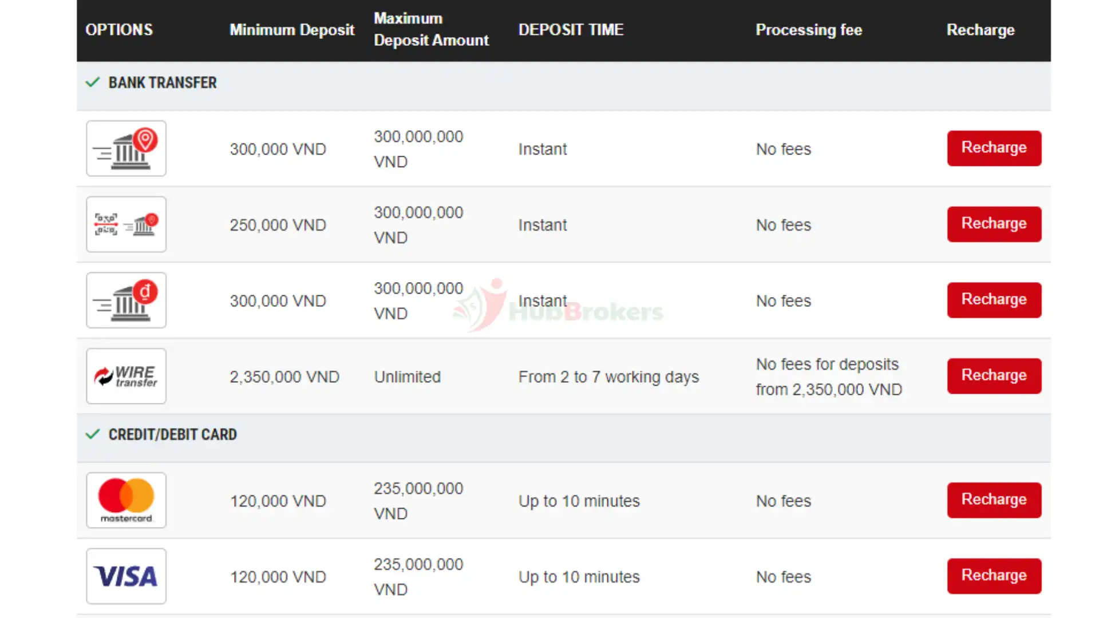Click the Mastercard logo icon

(126, 500)
